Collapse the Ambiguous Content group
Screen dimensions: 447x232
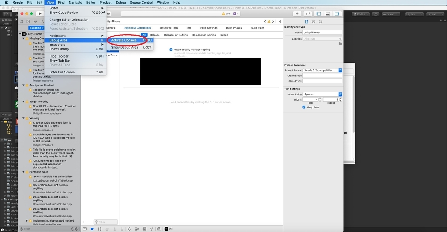pos(24,85)
